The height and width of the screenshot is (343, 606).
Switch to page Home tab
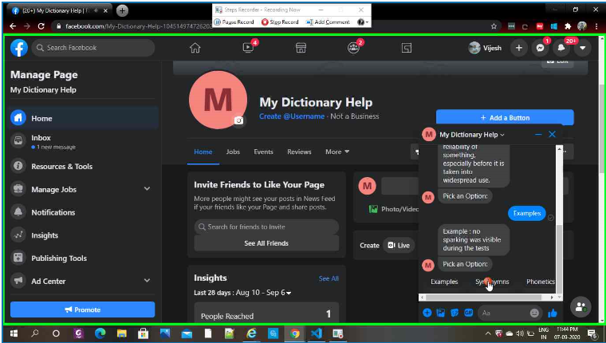coord(203,152)
